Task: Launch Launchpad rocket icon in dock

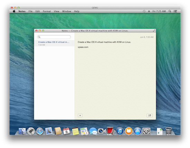Action: tap(31, 131)
